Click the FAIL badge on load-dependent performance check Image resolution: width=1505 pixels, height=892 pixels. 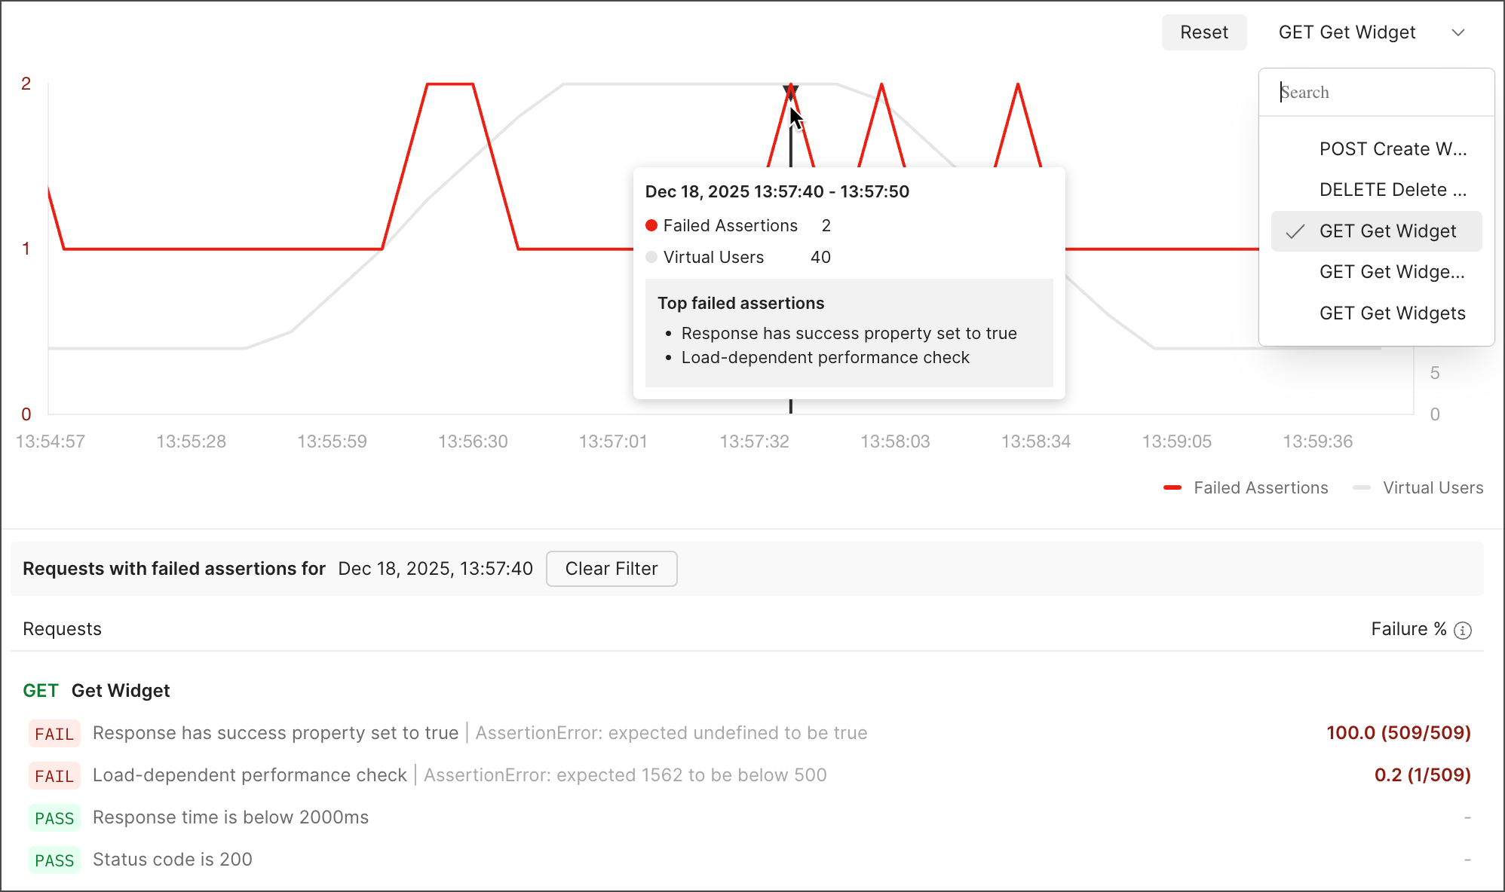(54, 775)
